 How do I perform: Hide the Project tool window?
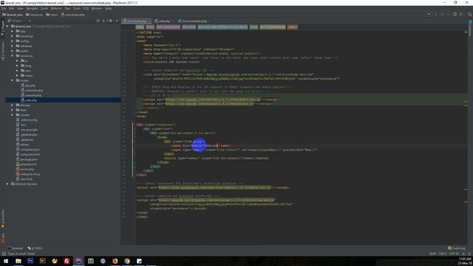click(117, 21)
